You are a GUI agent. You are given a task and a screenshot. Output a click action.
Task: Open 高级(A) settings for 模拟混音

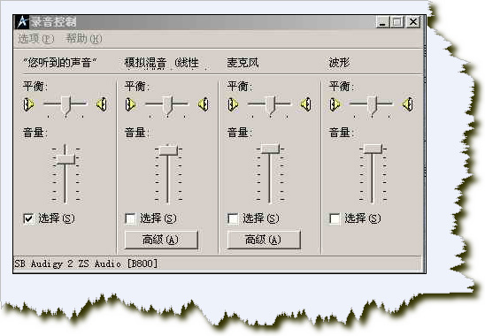click(x=161, y=240)
